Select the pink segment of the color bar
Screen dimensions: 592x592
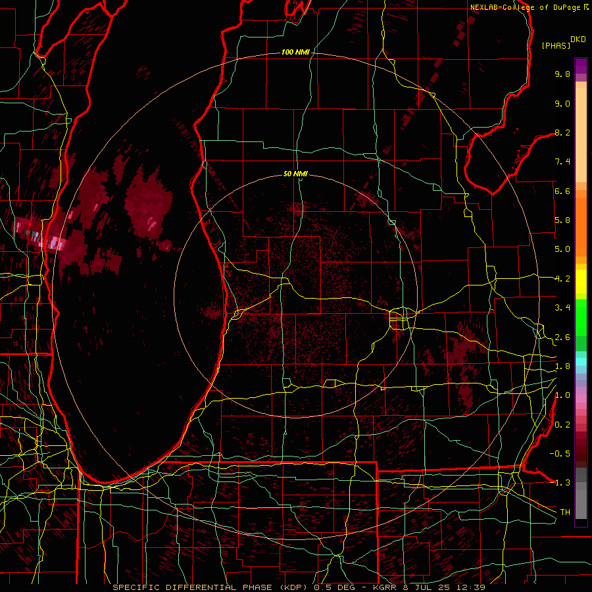pos(581,399)
